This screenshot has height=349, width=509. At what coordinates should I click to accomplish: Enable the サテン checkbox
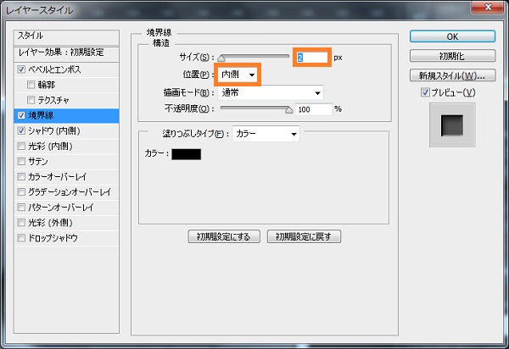click(21, 162)
